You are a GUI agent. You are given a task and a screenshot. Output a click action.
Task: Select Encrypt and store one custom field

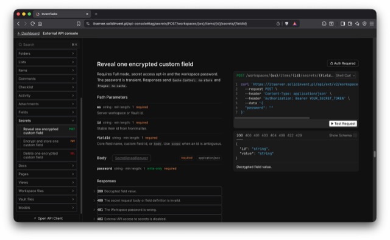(47, 143)
